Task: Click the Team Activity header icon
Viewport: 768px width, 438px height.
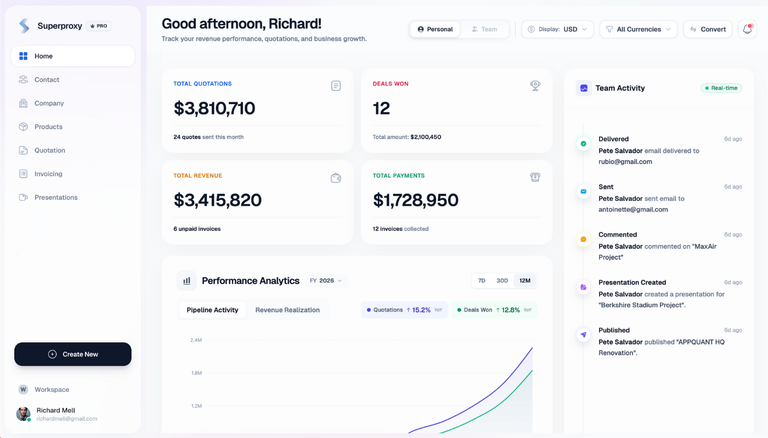Action: [584, 88]
